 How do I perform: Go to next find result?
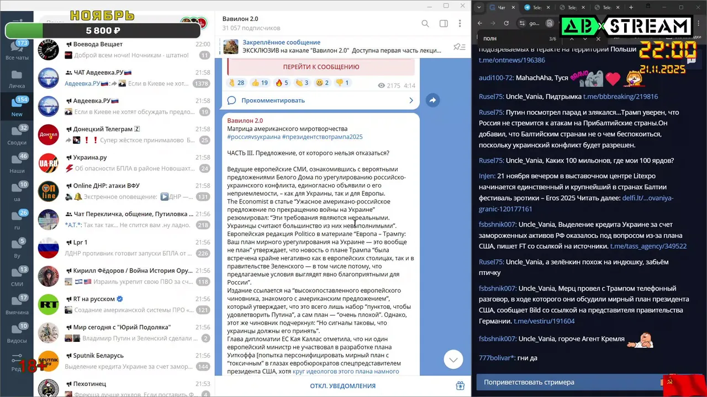[x=585, y=39]
